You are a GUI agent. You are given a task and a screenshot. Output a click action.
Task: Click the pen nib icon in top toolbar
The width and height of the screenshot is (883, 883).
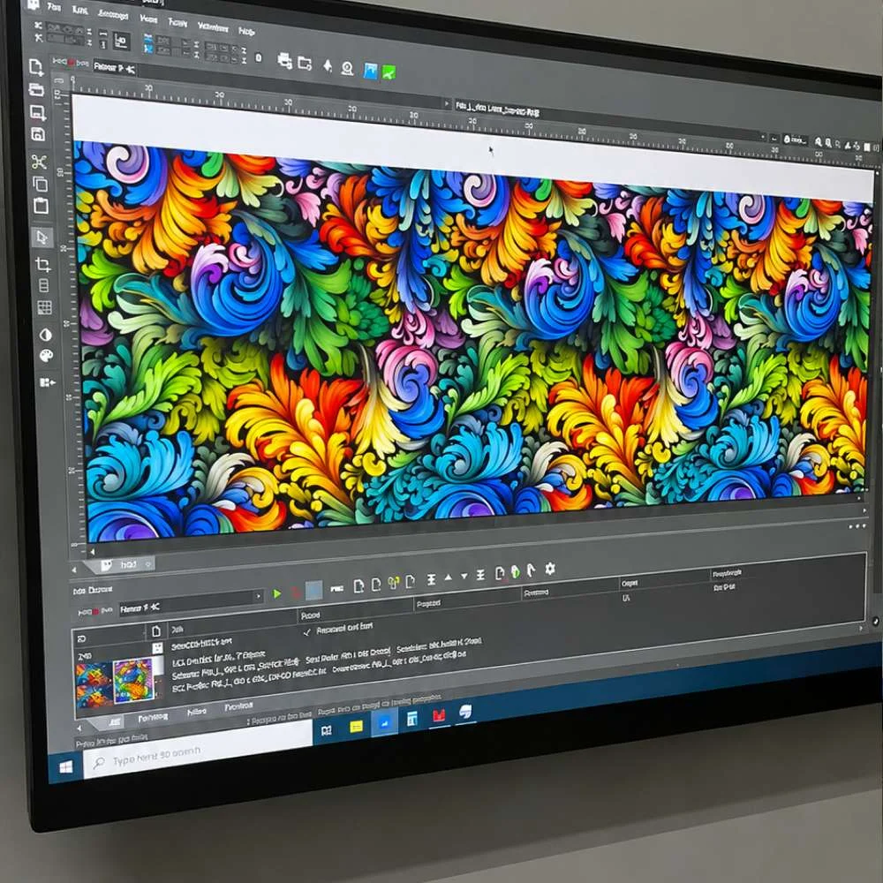click(x=328, y=66)
